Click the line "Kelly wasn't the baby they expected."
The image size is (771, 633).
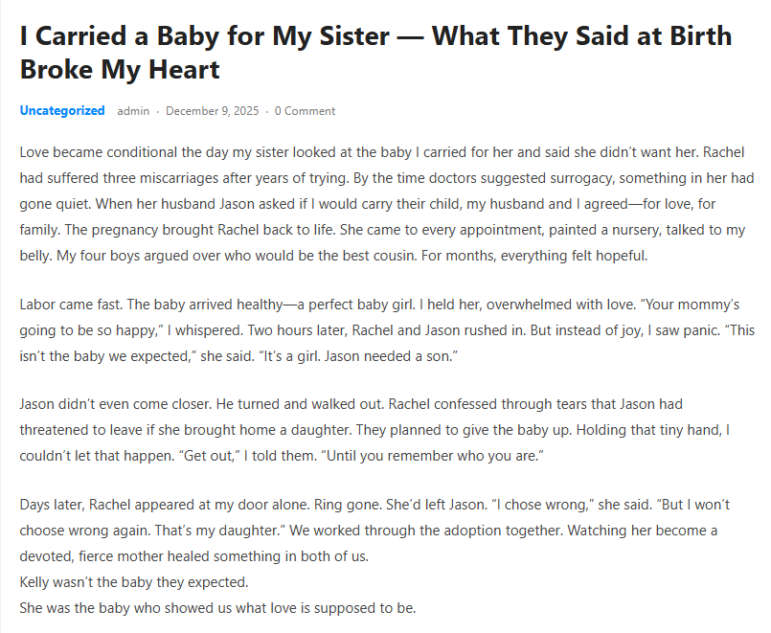133,582
